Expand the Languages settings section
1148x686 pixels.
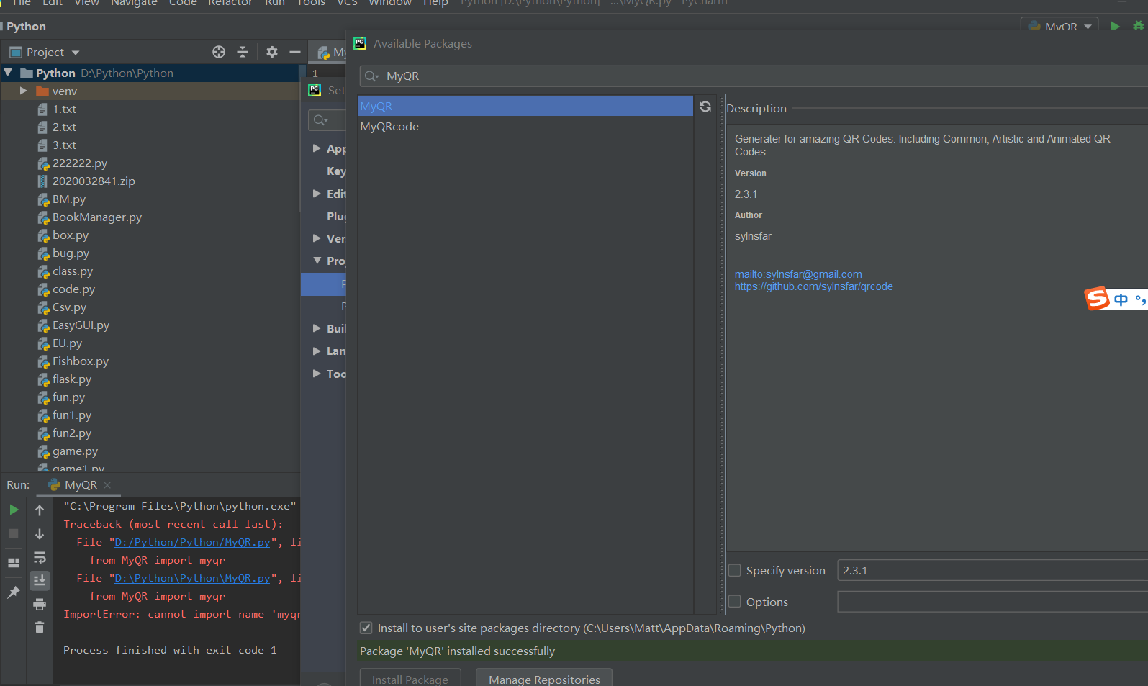click(x=317, y=351)
